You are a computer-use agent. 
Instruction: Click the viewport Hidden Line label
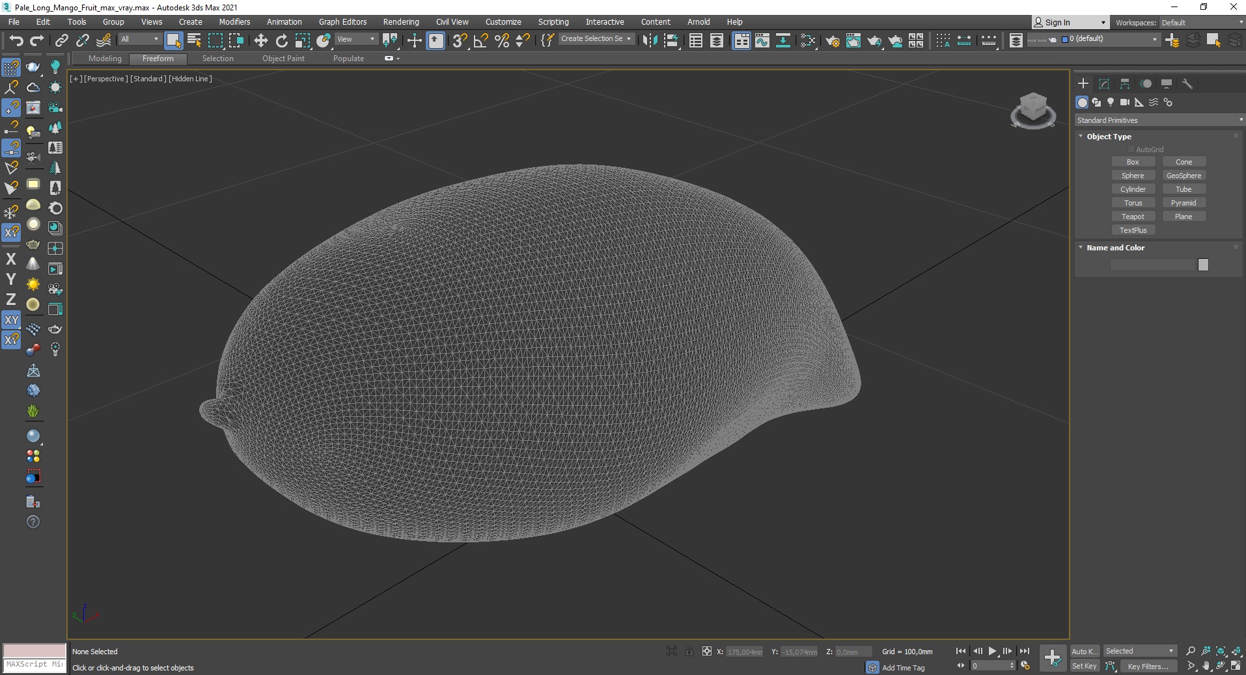point(190,79)
